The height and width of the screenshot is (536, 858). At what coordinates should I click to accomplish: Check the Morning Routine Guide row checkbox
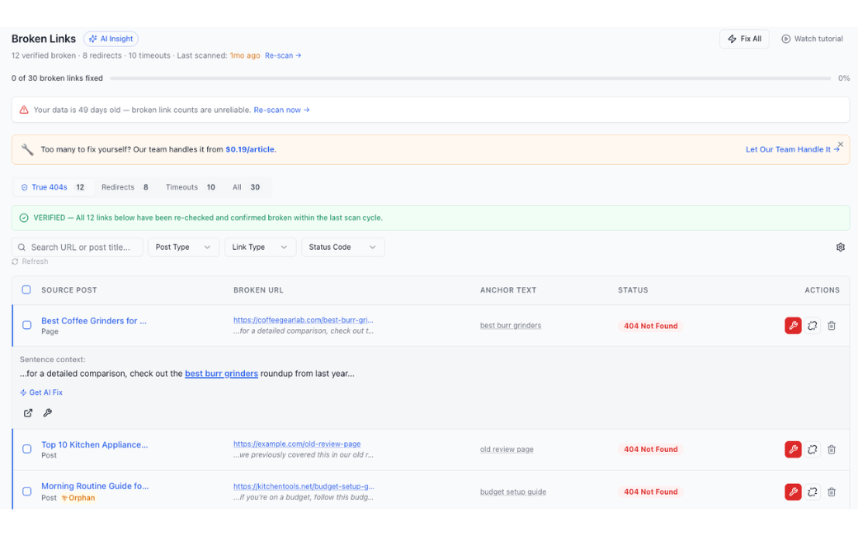[x=26, y=491]
